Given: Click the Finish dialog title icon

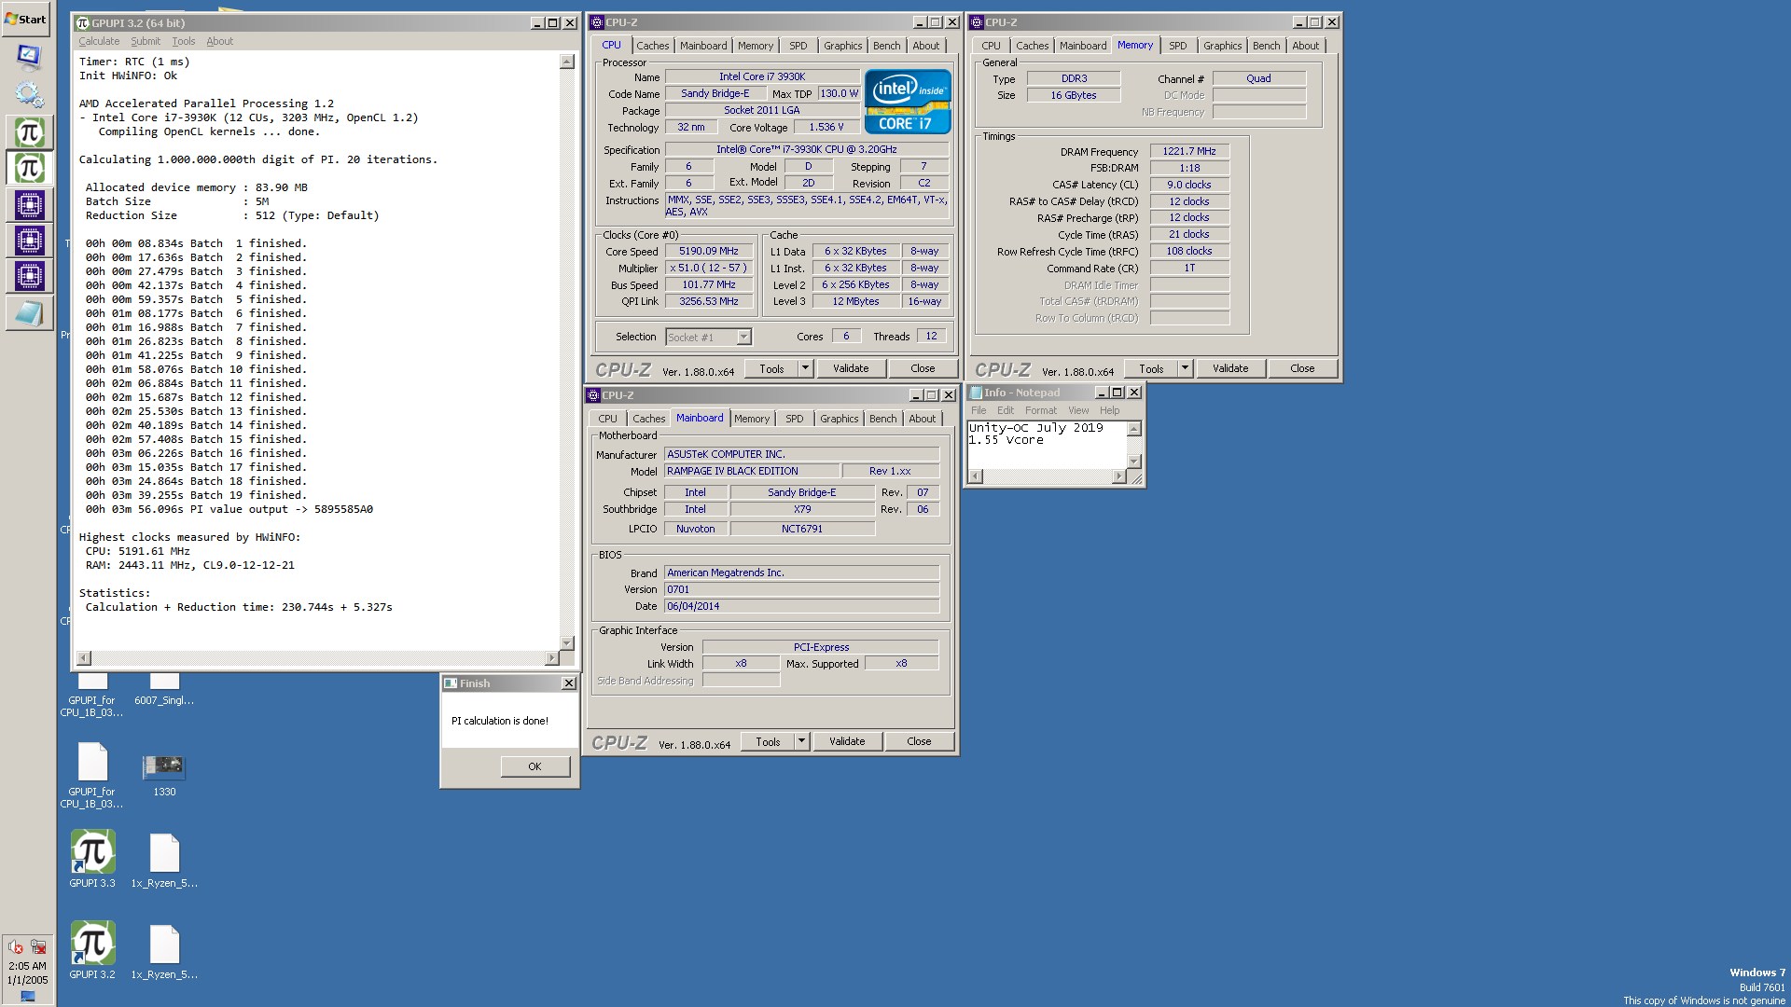Looking at the screenshot, I should coord(451,683).
